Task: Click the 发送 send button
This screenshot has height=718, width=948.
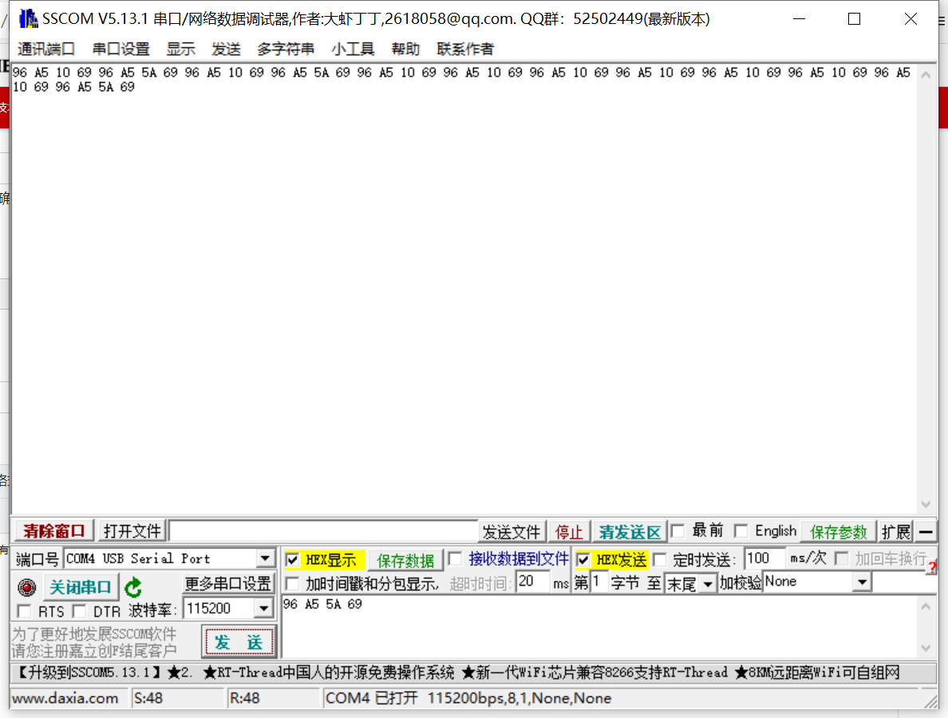Action: click(x=239, y=642)
